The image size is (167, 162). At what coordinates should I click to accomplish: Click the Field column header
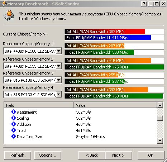[x=39, y=105]
